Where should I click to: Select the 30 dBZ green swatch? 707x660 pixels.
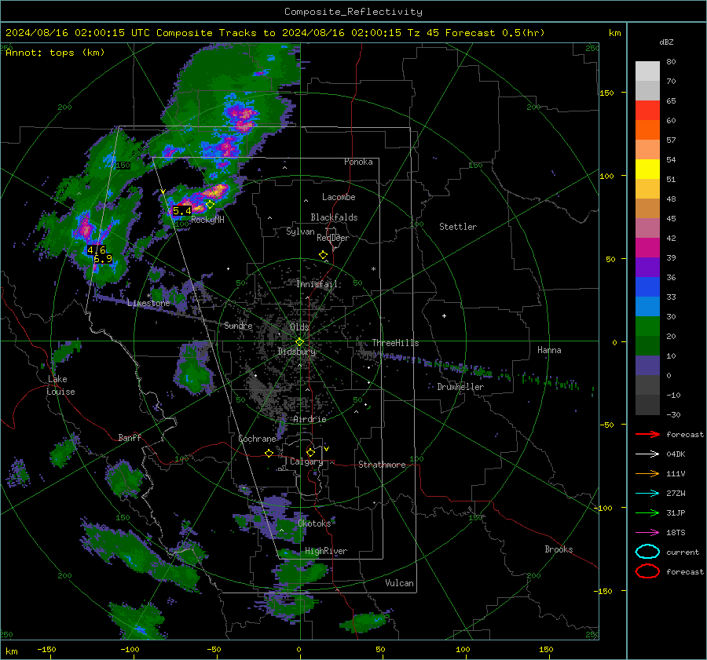click(x=647, y=326)
